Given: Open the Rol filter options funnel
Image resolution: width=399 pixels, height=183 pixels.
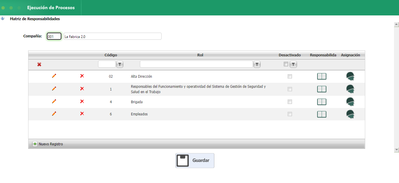Looking at the screenshot, I should (257, 64).
